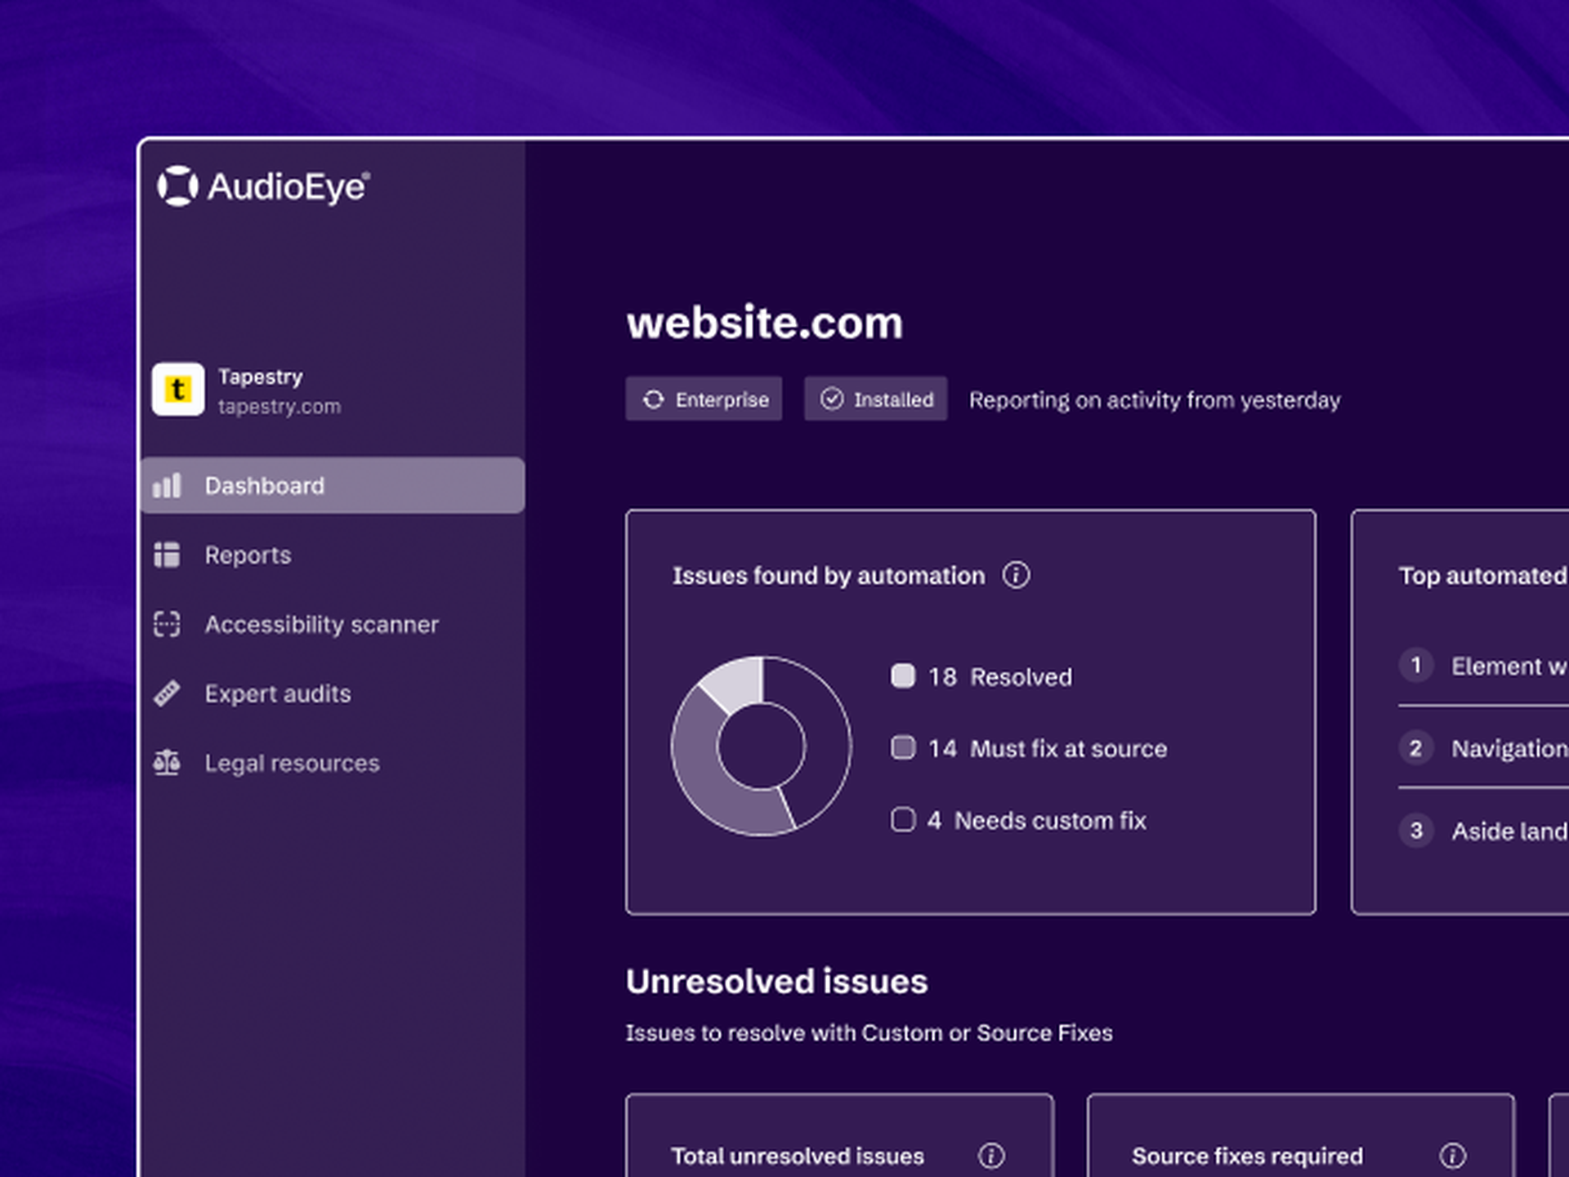Click the Reports grid icon
The height and width of the screenshot is (1177, 1569).
click(x=167, y=555)
